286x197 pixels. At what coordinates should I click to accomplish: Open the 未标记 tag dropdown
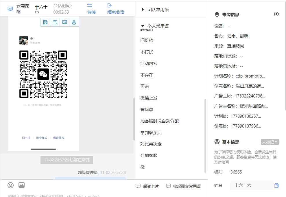pyautogui.click(x=270, y=142)
